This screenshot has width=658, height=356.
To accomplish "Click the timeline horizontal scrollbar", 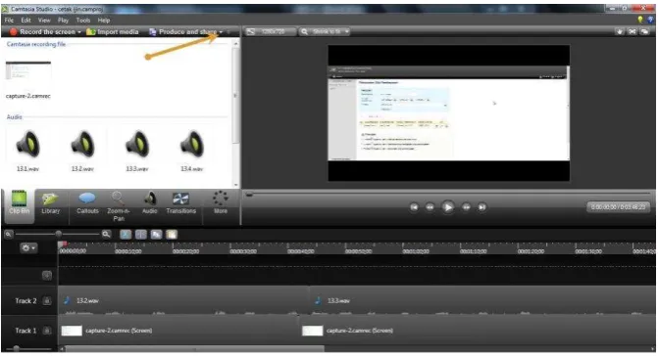I will click(x=195, y=349).
